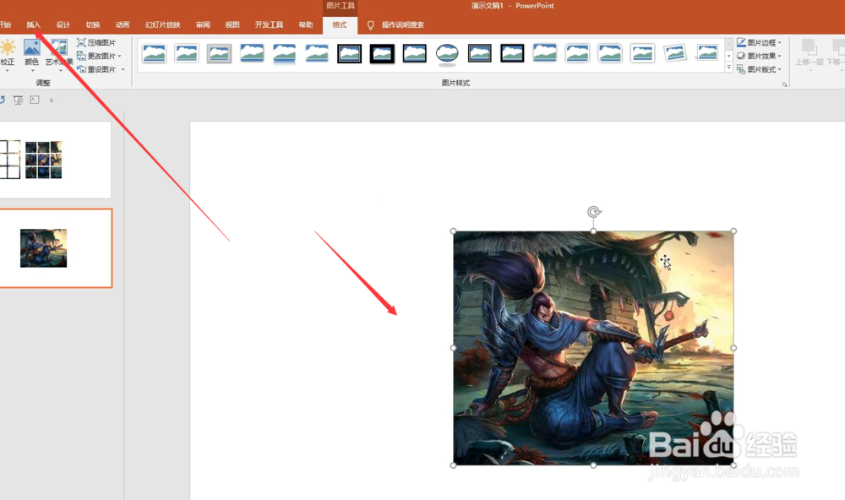Open the 开发工具 Developer tab

coord(269,24)
